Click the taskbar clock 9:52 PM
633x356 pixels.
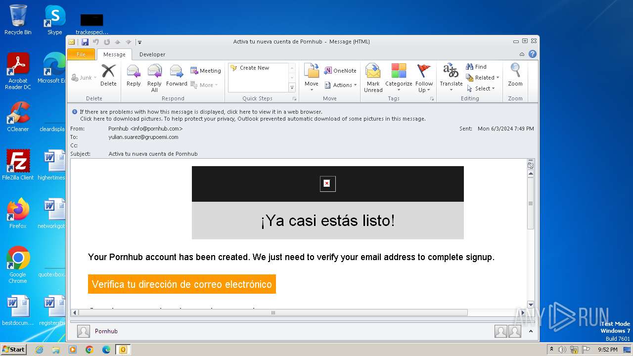coord(607,350)
